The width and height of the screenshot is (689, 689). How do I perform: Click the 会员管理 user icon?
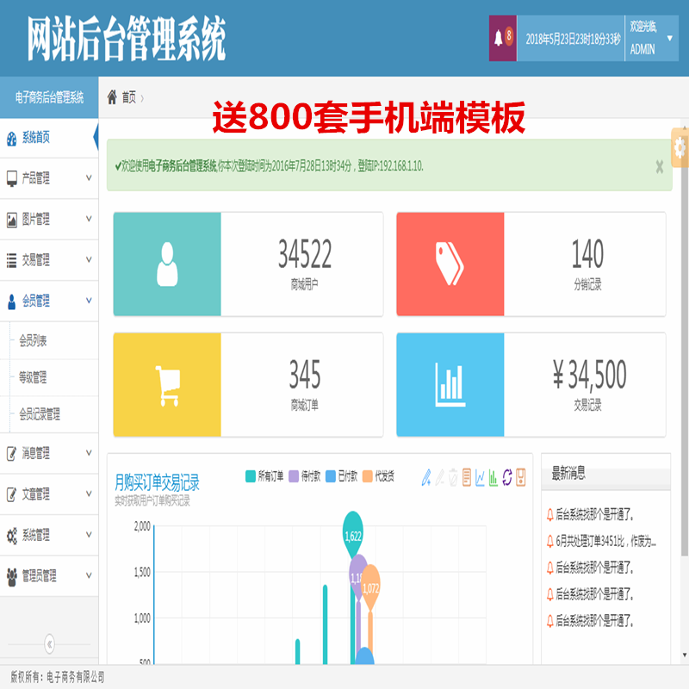pyautogui.click(x=12, y=301)
